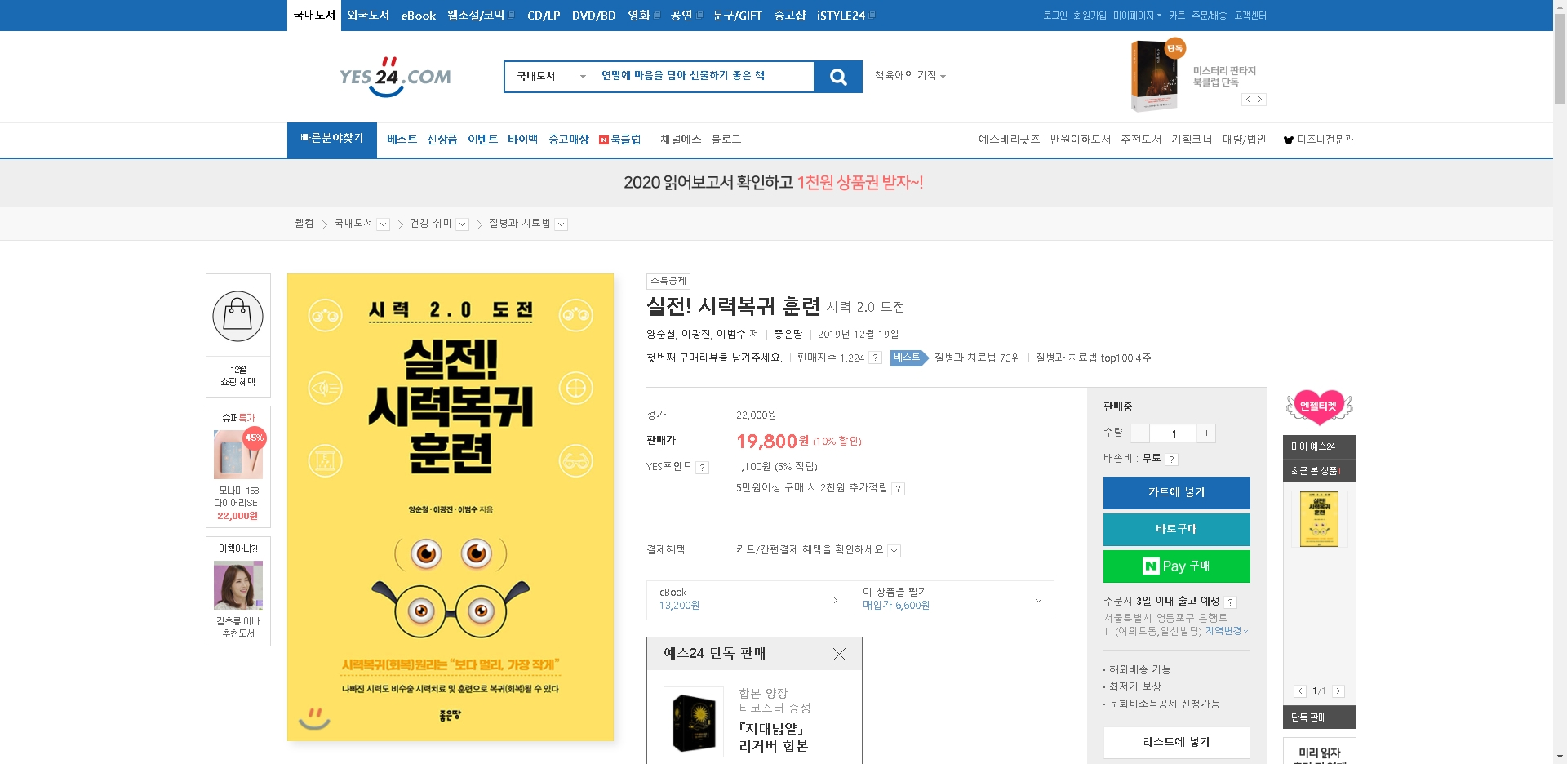The width and height of the screenshot is (1567, 764).
Task: Open the 빠른분야찾기 menu
Action: 332,140
